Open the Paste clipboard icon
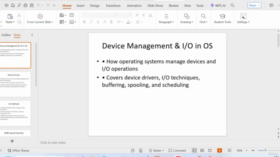This screenshot has width=280, height=157. tap(10, 16)
